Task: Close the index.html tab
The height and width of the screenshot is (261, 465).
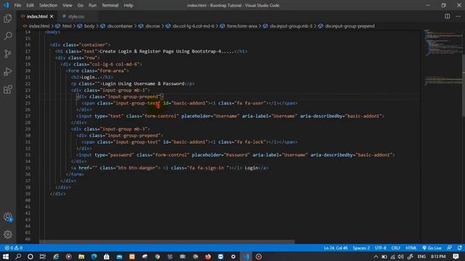Action: (52, 16)
